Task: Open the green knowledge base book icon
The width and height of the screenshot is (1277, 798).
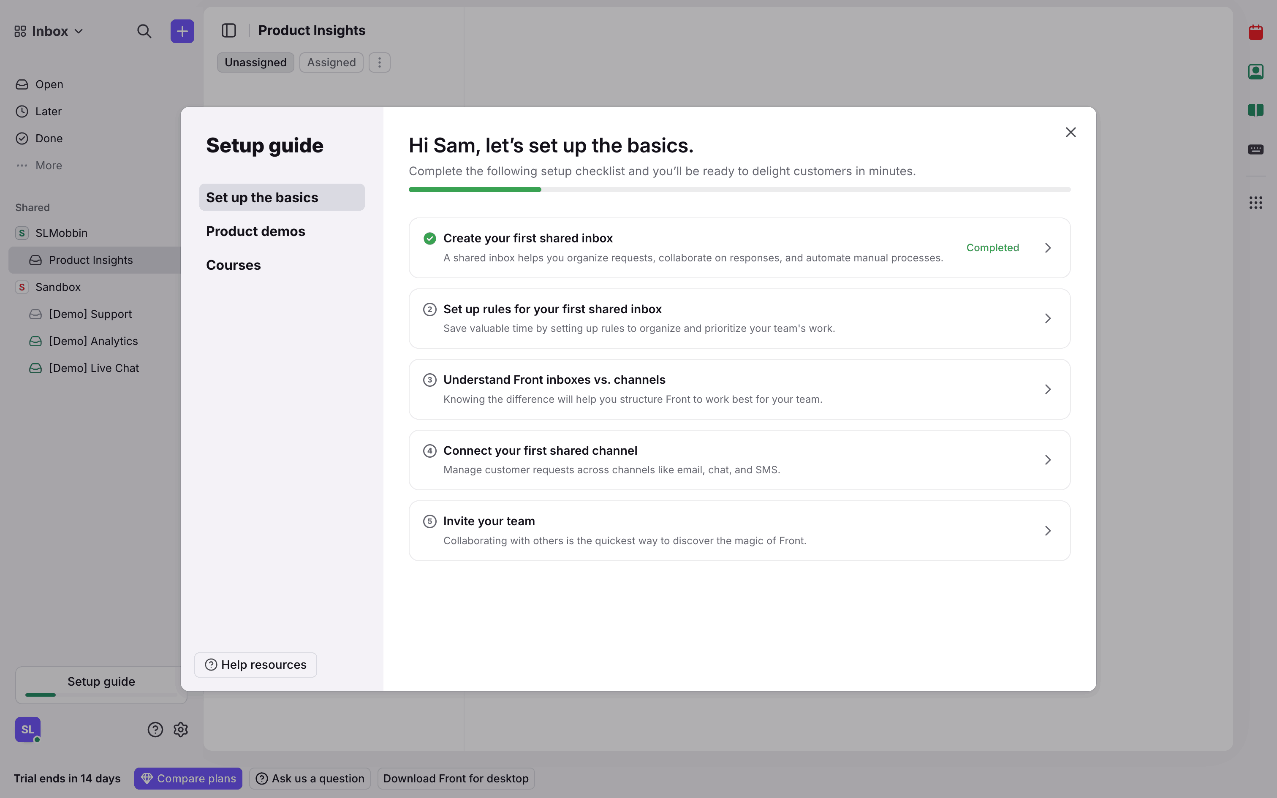Action: click(1255, 110)
